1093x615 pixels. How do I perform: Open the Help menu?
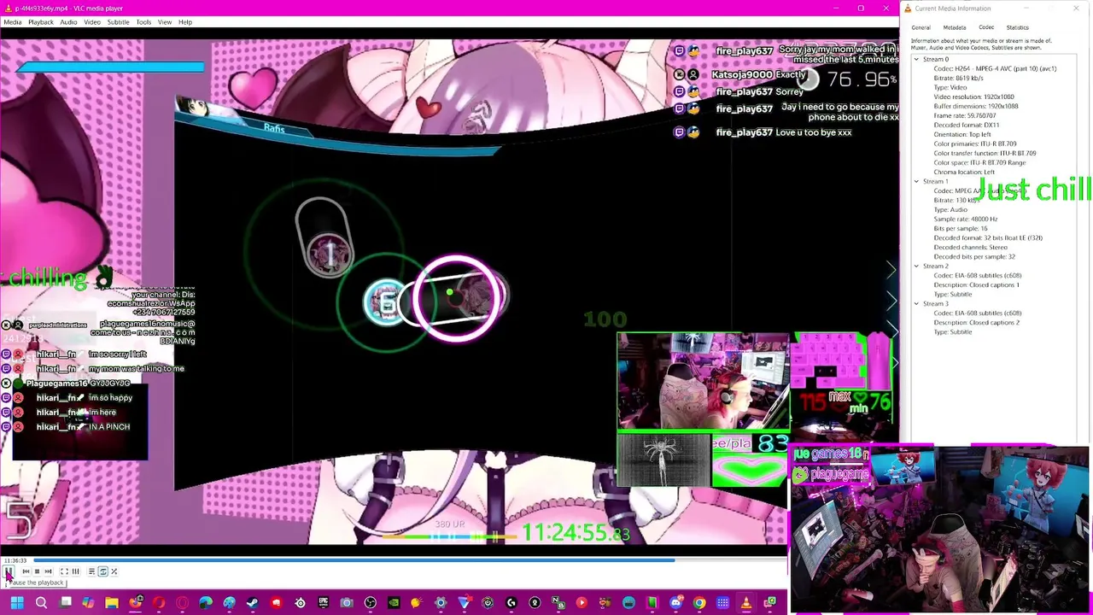185,21
